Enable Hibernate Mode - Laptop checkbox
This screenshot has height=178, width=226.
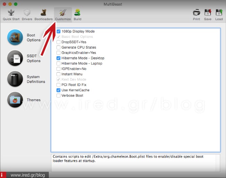pos(58,63)
